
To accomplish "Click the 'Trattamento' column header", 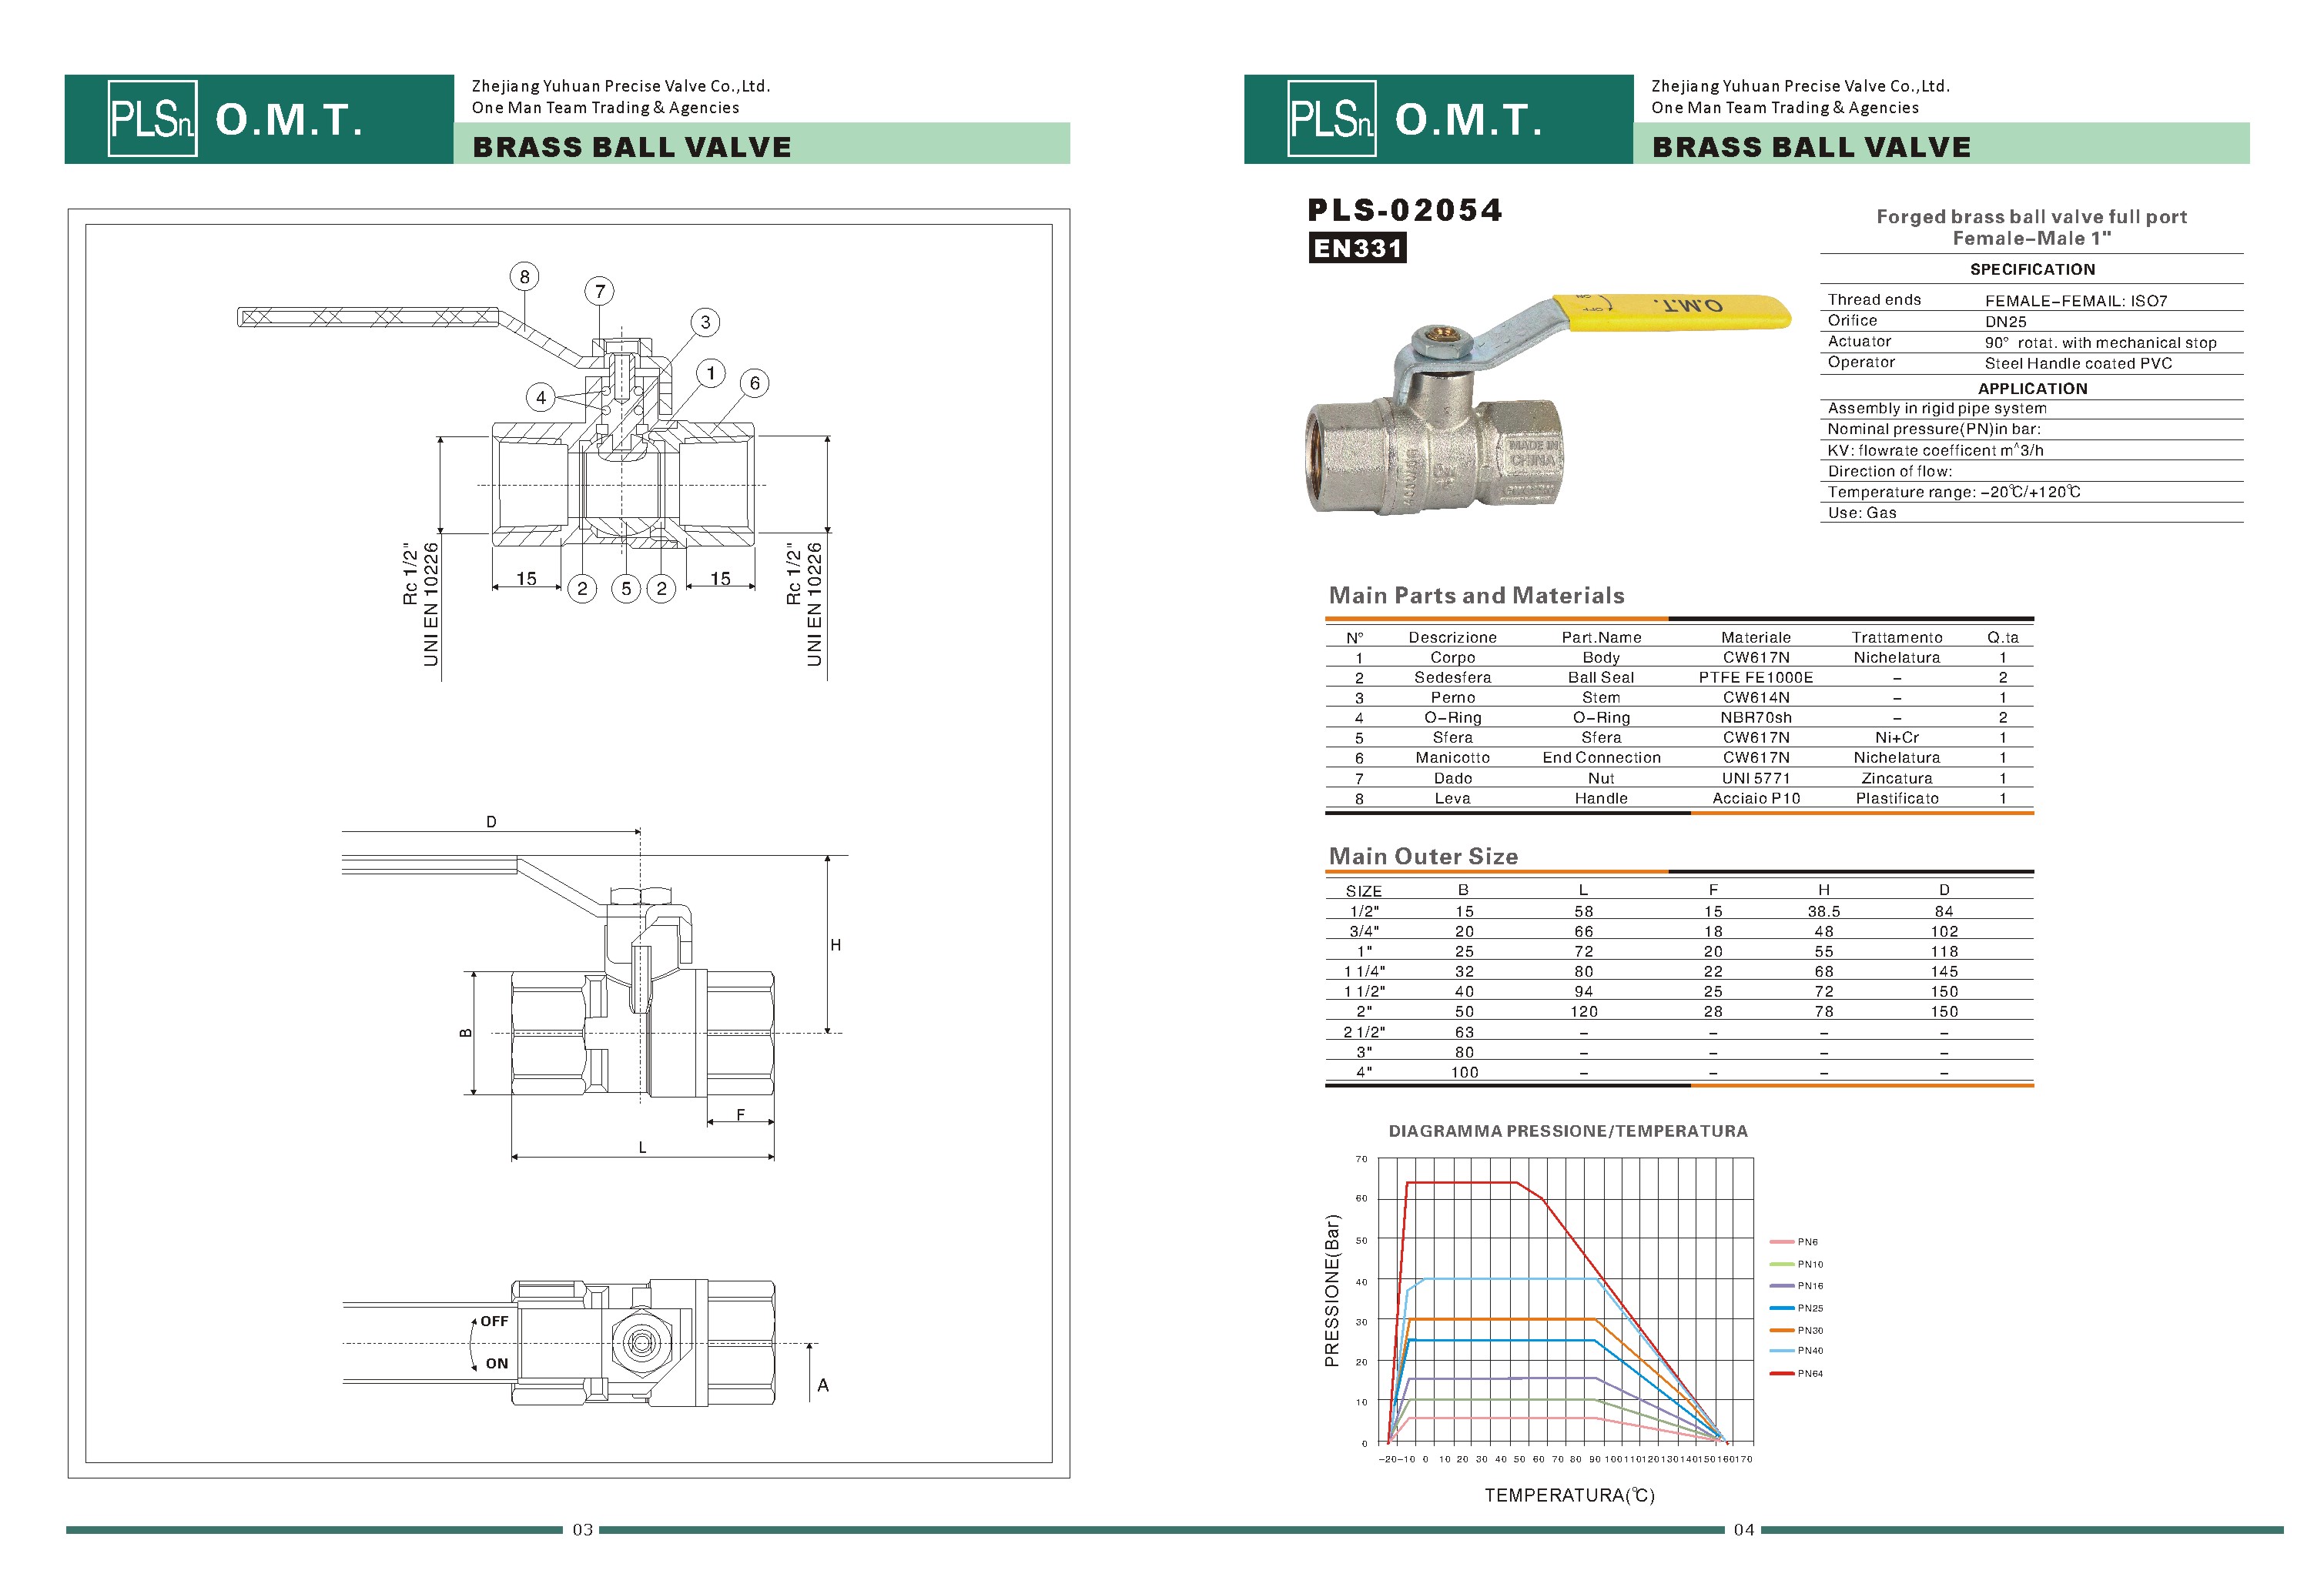I will [x=1897, y=637].
